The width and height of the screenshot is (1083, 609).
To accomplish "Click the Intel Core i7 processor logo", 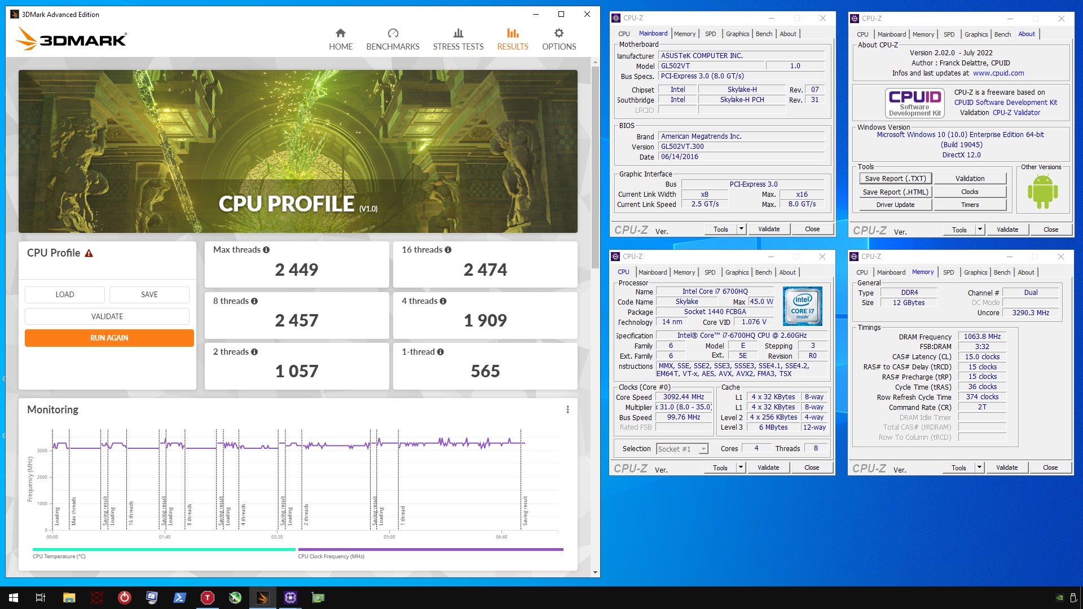I will point(802,306).
